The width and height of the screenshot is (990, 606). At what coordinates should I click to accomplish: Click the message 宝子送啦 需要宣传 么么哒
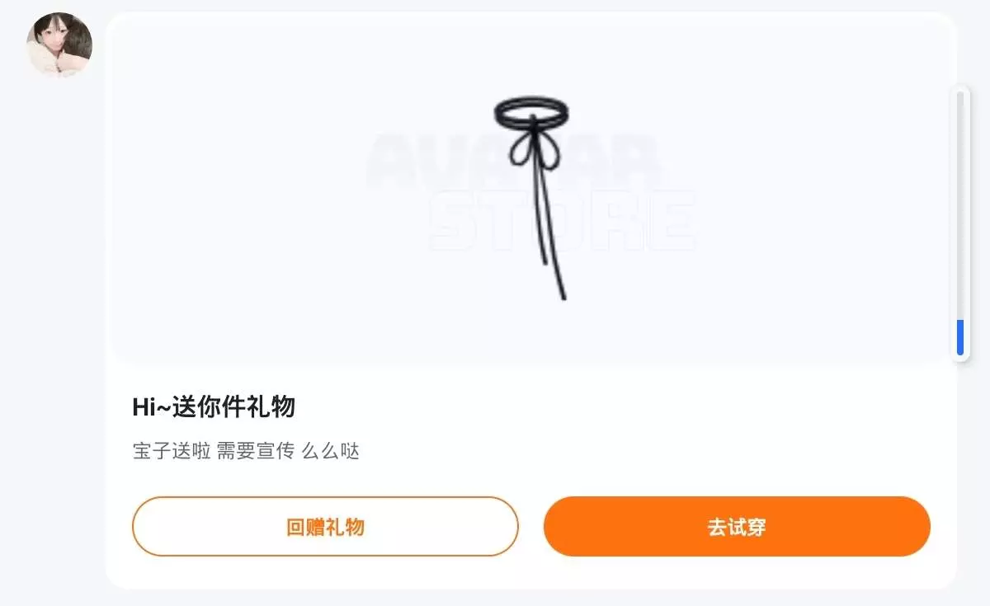(x=246, y=451)
